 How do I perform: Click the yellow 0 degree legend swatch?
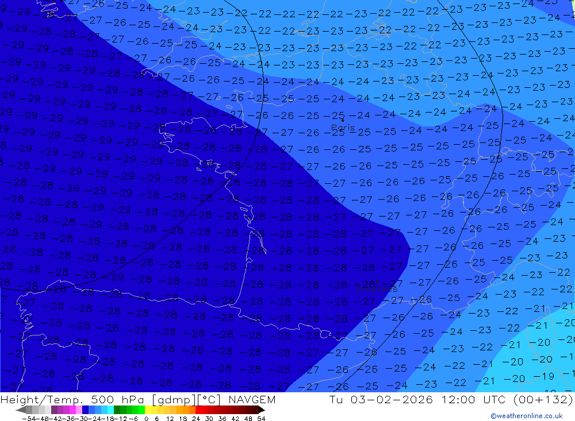(148, 410)
